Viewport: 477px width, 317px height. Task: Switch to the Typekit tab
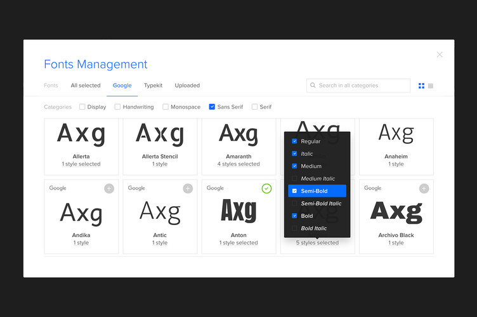click(153, 86)
